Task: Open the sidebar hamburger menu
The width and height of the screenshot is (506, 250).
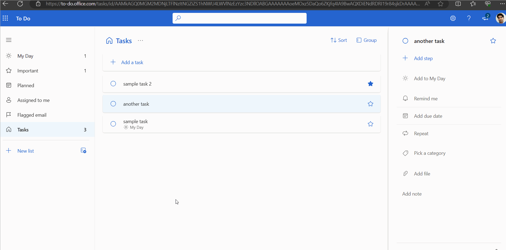Action: pos(9,40)
